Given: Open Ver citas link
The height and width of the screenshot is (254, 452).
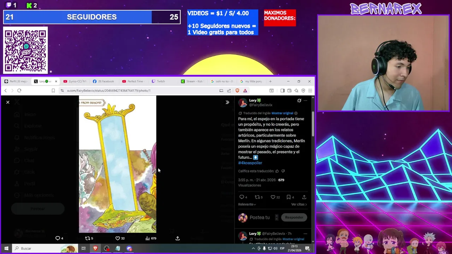Looking at the screenshot, I should tap(299, 204).
